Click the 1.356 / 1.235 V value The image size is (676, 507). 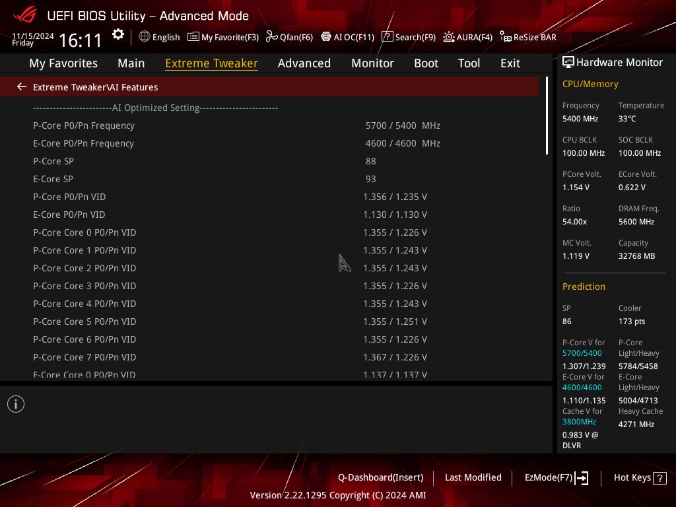[395, 197]
